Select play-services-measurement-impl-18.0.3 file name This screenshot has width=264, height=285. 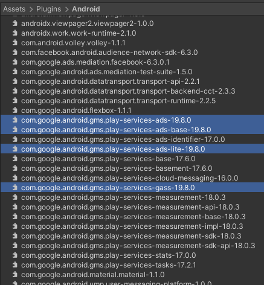(132, 226)
